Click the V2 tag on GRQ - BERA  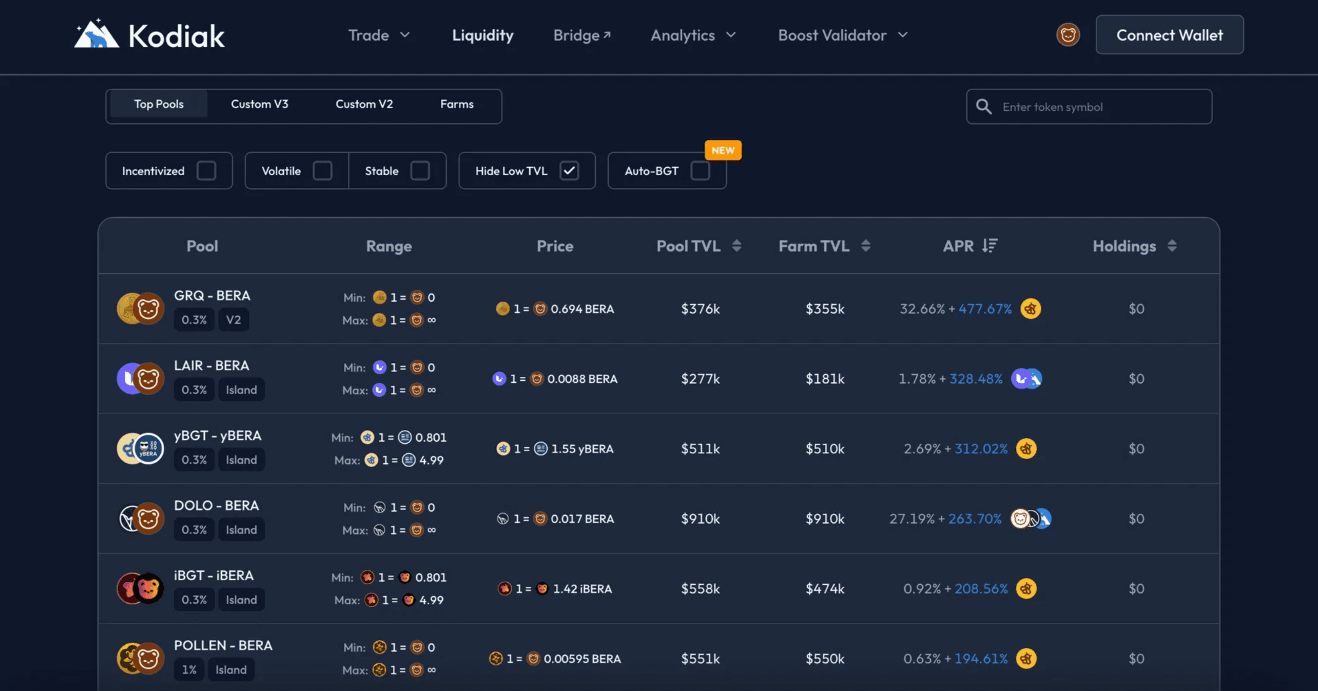point(234,319)
